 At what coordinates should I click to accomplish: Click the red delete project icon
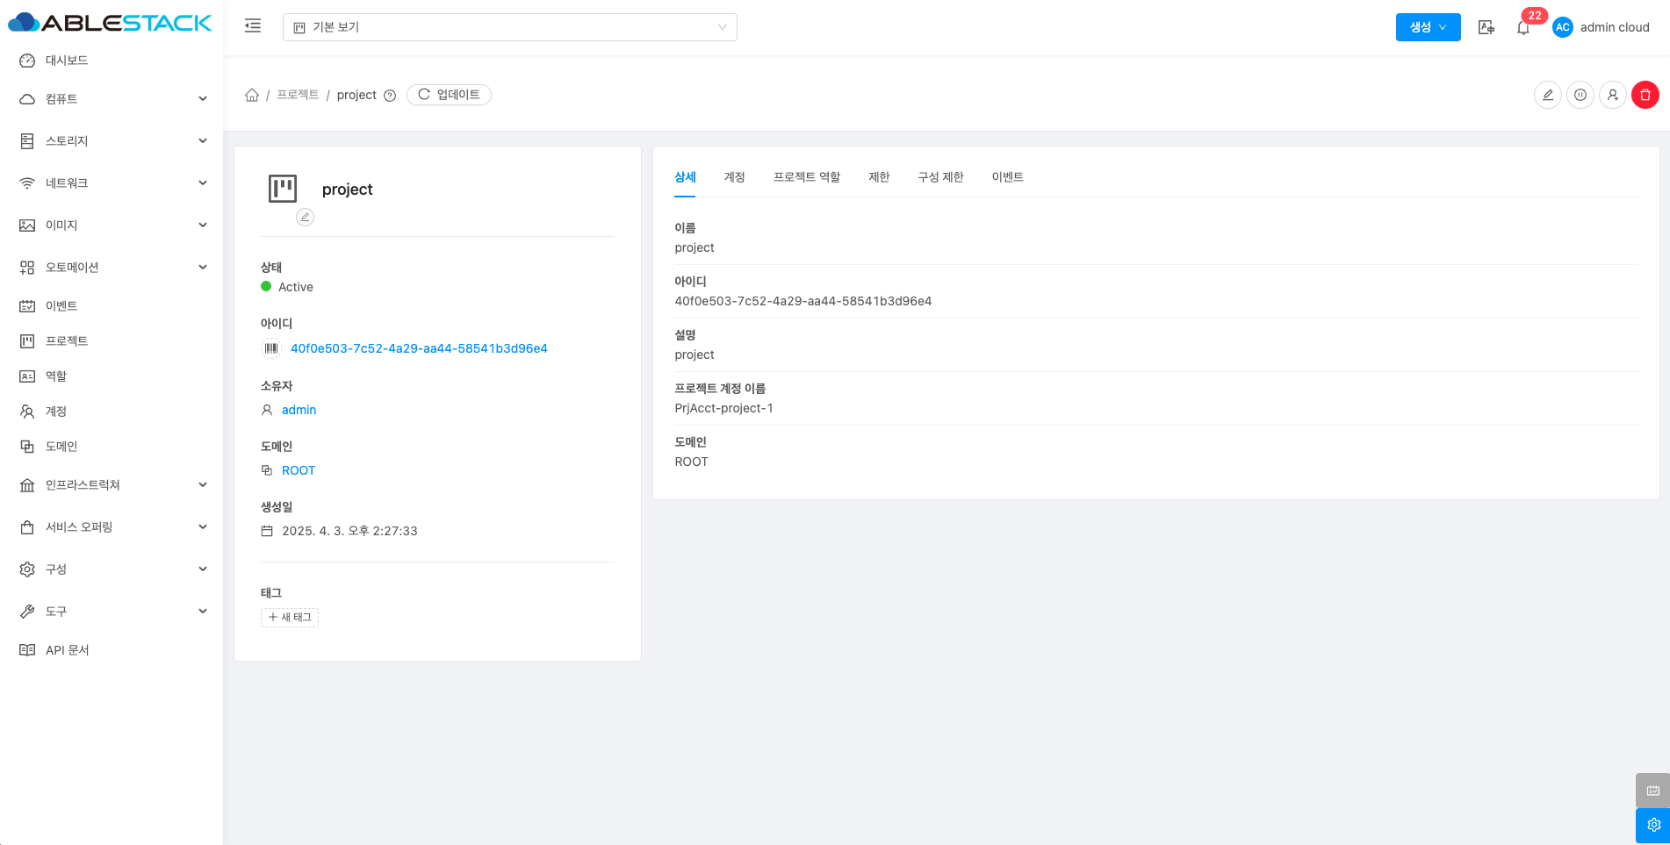(x=1645, y=95)
